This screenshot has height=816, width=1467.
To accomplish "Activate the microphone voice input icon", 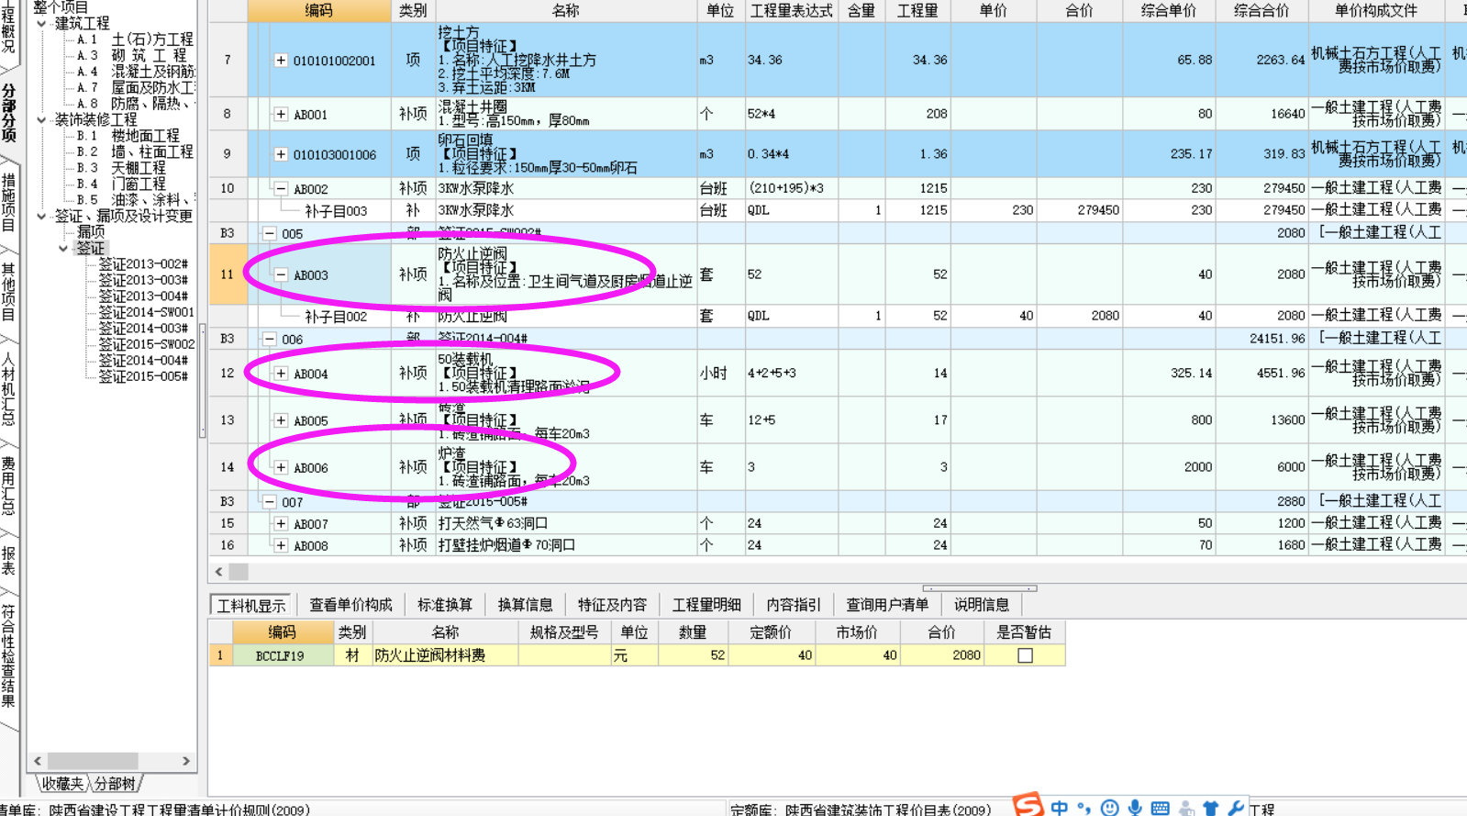I will [x=1135, y=808].
